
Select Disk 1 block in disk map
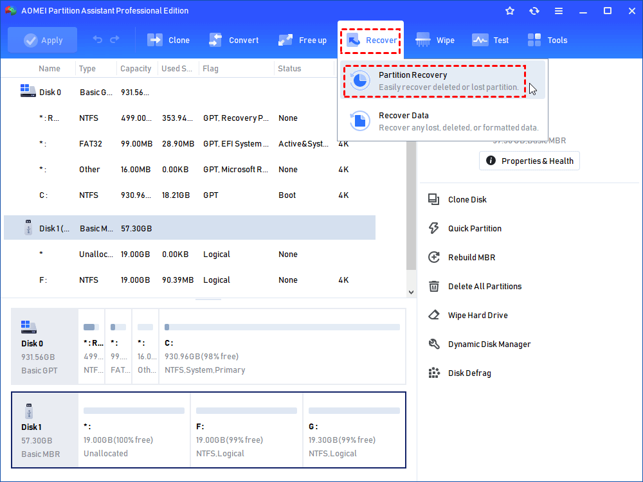pyautogui.click(x=45, y=430)
